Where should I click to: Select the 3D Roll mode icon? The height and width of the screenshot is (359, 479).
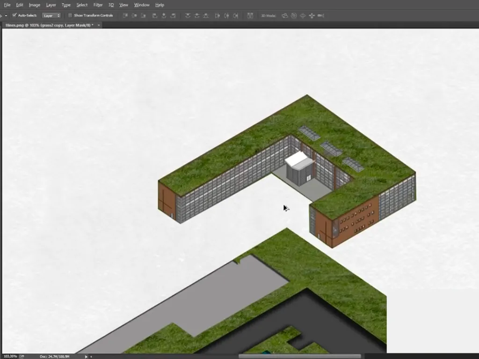pos(294,15)
